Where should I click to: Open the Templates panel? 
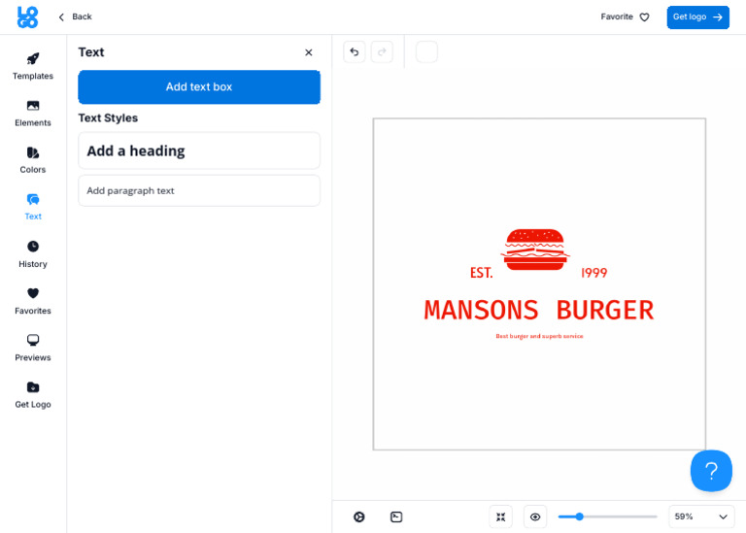tap(33, 66)
